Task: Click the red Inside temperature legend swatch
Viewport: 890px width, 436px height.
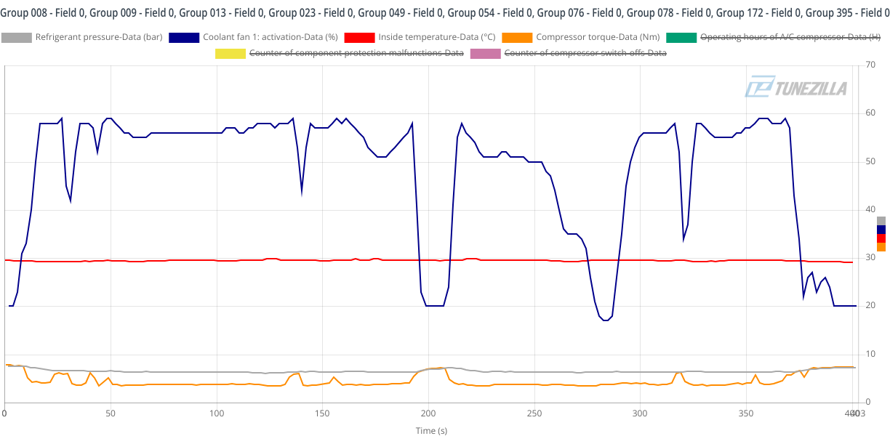Action: click(x=361, y=37)
